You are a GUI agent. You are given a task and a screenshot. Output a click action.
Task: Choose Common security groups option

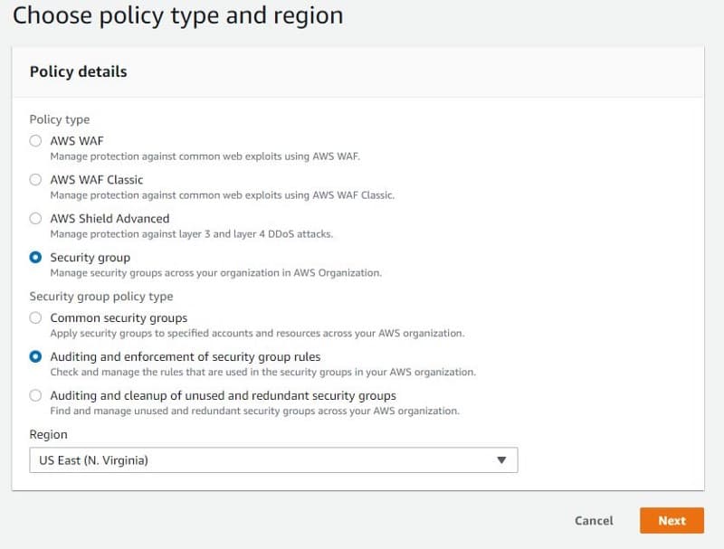[35, 317]
